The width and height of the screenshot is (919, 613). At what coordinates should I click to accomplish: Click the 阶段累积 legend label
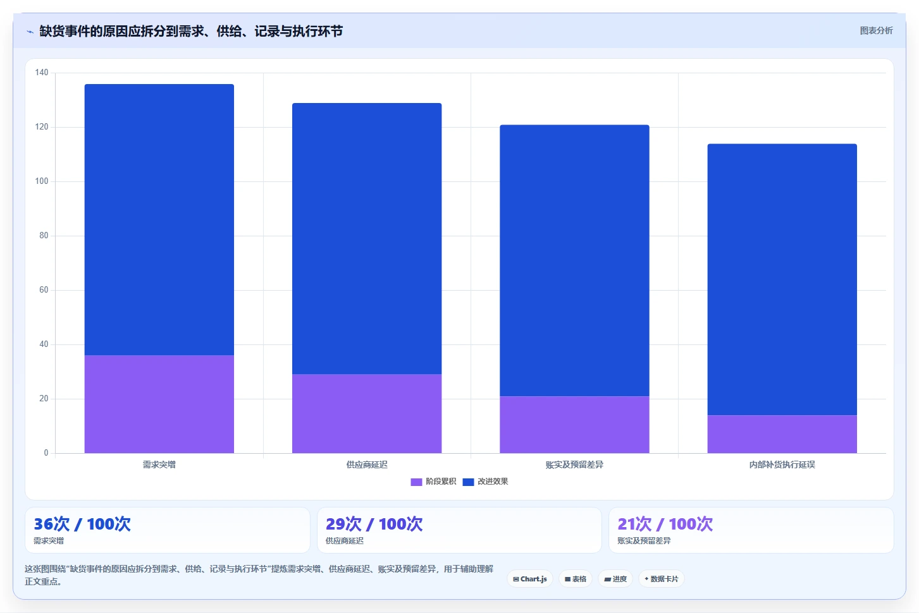click(441, 482)
